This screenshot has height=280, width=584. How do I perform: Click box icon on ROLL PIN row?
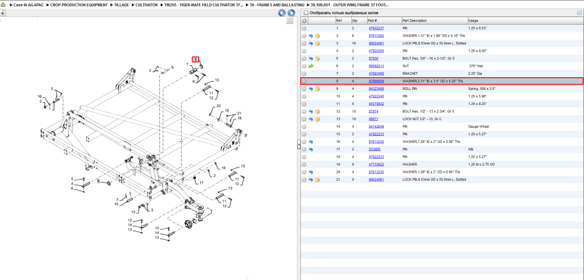(x=317, y=89)
